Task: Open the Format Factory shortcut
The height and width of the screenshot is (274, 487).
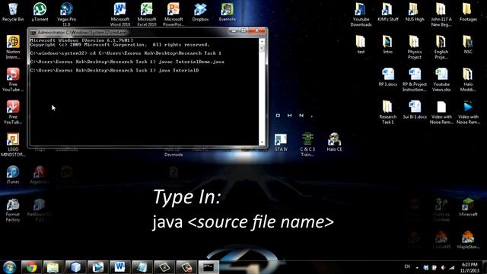Action: [x=13, y=210]
